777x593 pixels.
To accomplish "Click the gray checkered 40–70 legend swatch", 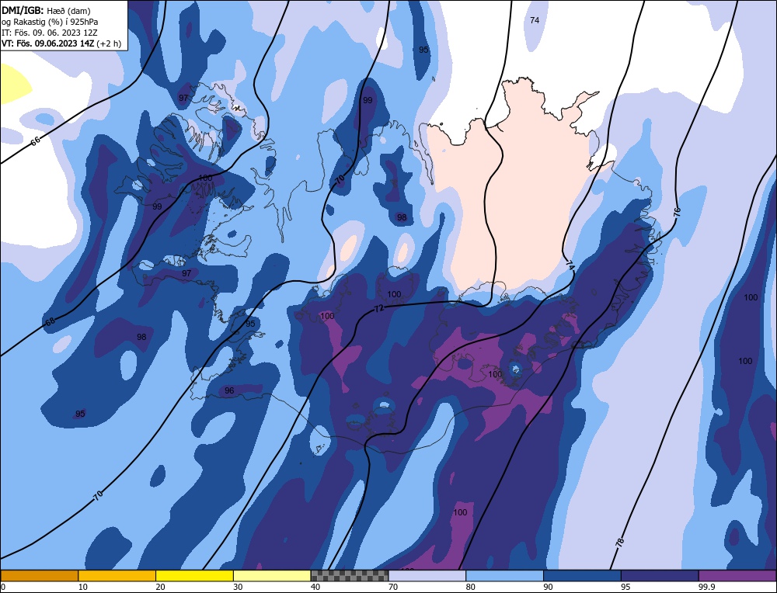I will click(x=350, y=576).
